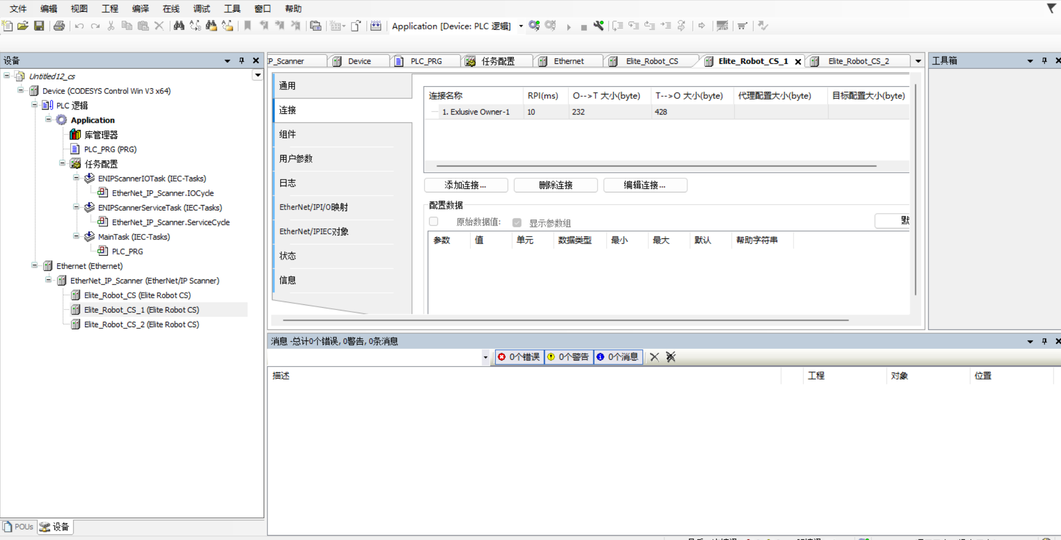This screenshot has height=540, width=1061.
Task: Click the Print icon in toolbar
Action: click(x=59, y=26)
